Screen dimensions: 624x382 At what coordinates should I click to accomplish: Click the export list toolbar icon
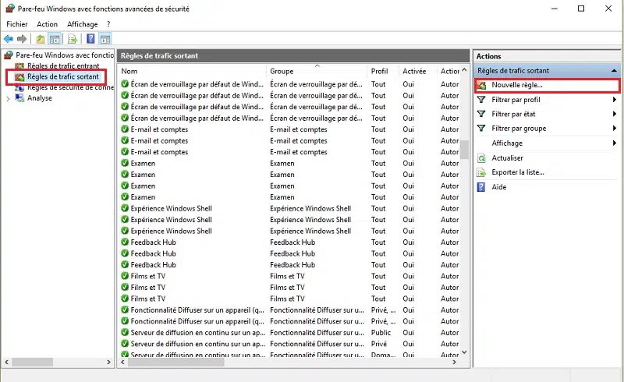[72, 39]
